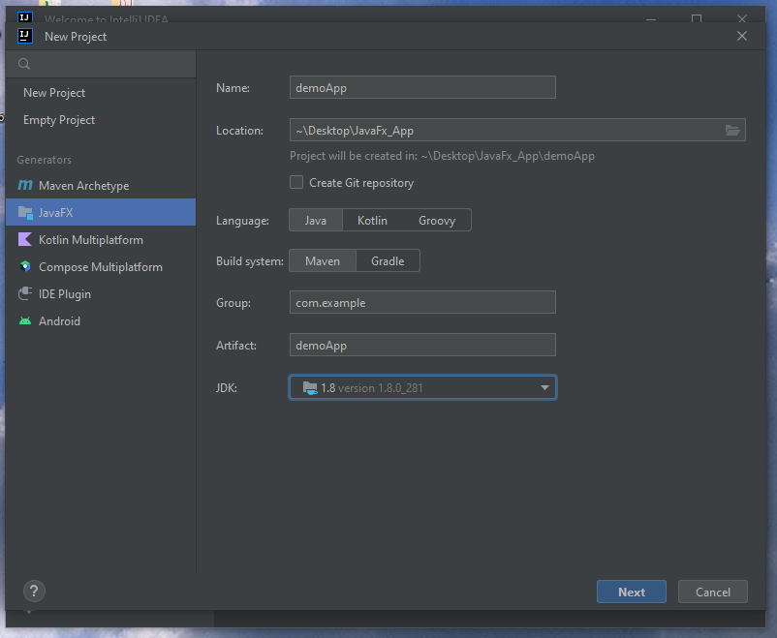Choose Maven build system
The width and height of the screenshot is (777, 638).
pyautogui.click(x=323, y=260)
